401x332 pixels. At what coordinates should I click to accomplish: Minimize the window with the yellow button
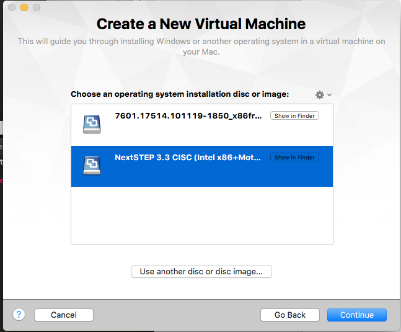point(24,7)
